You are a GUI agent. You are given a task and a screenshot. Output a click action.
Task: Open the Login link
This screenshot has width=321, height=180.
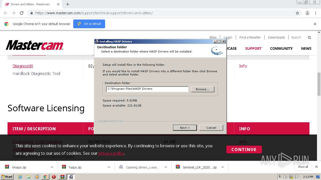[x=228, y=37]
